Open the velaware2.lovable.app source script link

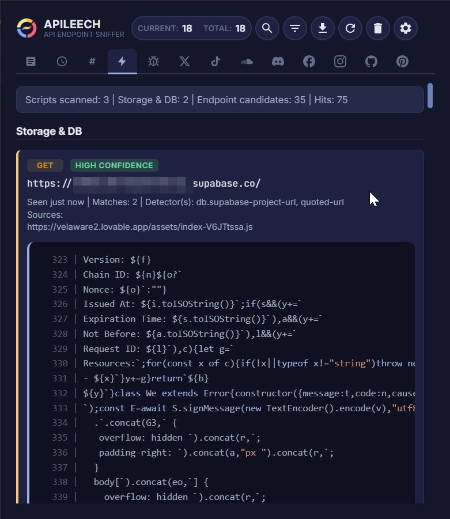click(x=140, y=227)
